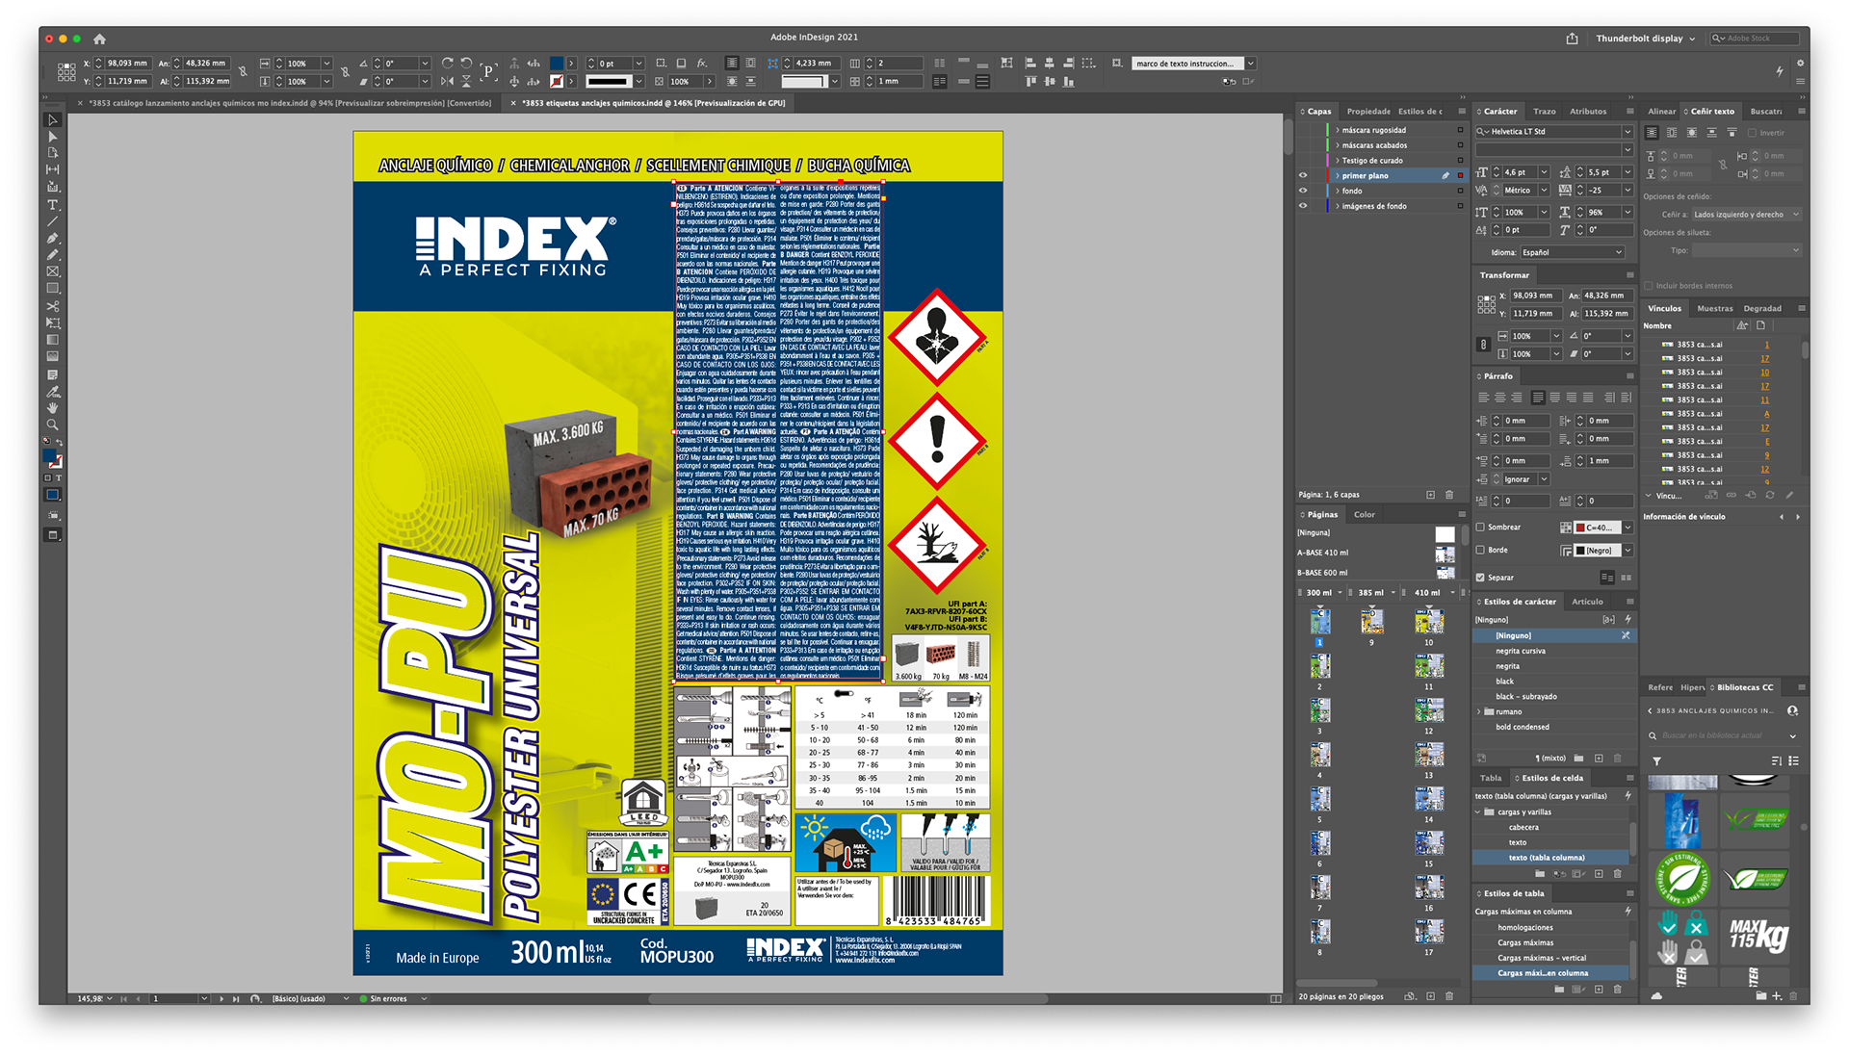Click update link icon in Vínculos panel
This screenshot has height=1056, width=1849.
[x=1770, y=496]
